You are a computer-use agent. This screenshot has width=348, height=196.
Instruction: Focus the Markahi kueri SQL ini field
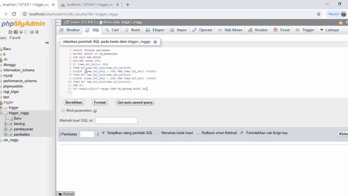(116, 121)
